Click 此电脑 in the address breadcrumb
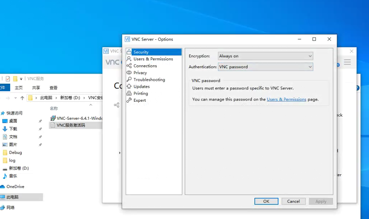369x219 pixels. click(46, 98)
